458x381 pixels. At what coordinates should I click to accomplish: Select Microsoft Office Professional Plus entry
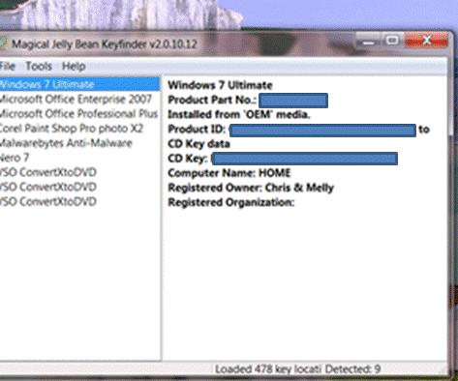[78, 114]
